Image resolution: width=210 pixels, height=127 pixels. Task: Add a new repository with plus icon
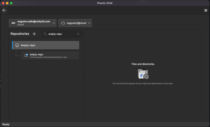34,34
